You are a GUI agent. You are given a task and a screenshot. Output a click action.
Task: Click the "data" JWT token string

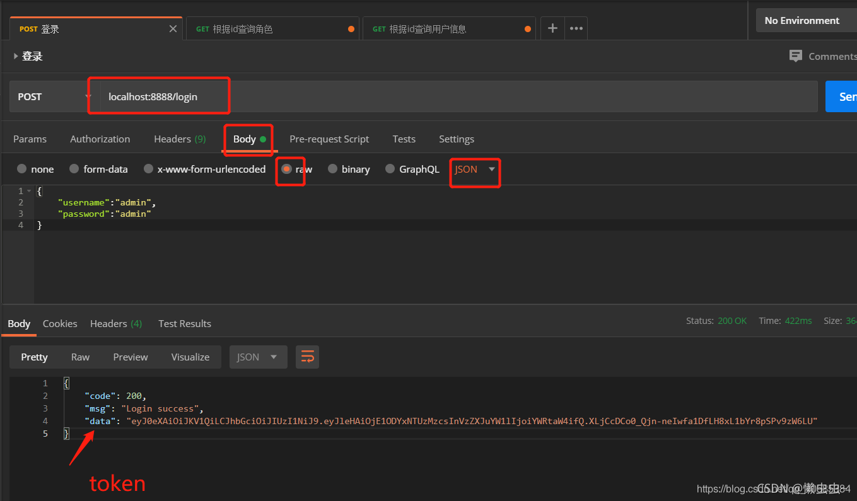coord(472,420)
